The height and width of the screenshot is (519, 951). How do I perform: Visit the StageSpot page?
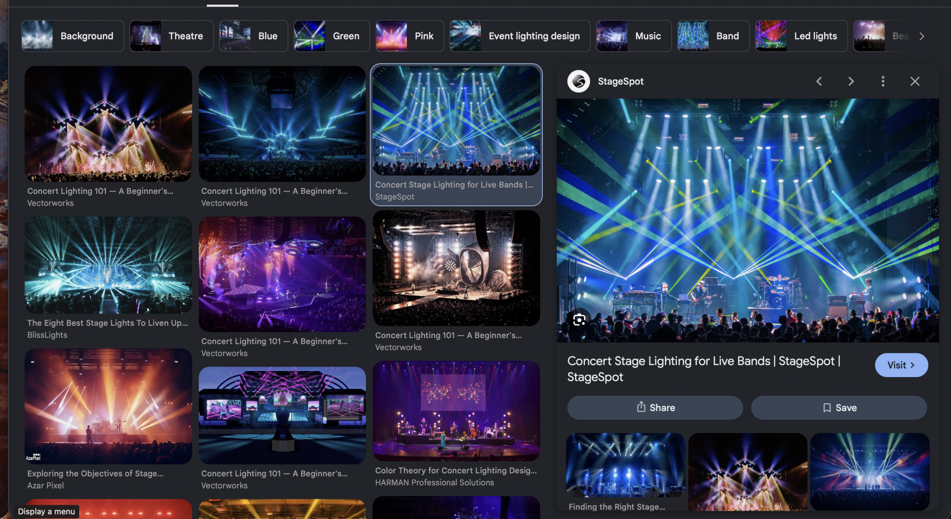tap(901, 365)
